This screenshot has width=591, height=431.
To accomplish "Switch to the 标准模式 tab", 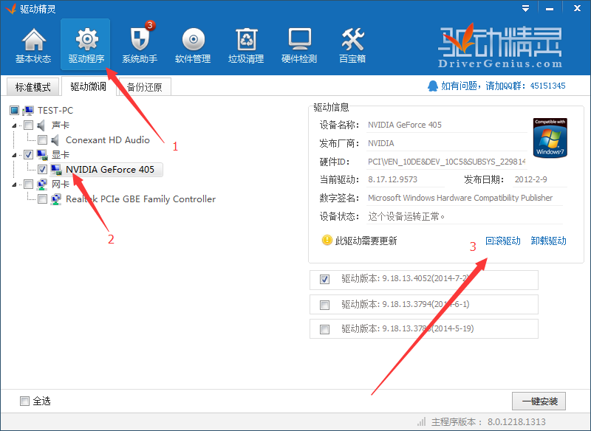I will pos(33,87).
